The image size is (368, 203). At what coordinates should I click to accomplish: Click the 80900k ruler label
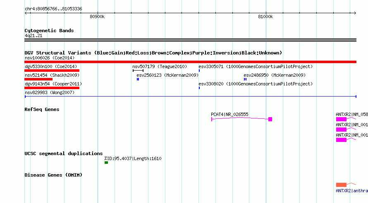(x=97, y=17)
